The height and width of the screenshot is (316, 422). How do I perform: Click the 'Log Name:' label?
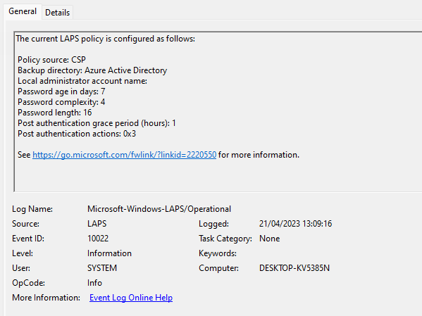point(32,209)
